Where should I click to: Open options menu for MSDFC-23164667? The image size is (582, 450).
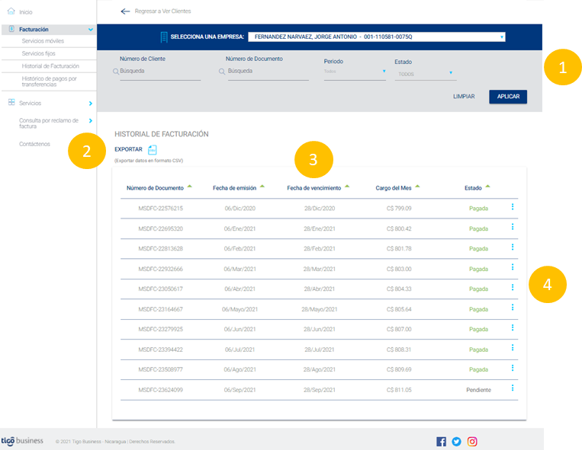point(513,308)
